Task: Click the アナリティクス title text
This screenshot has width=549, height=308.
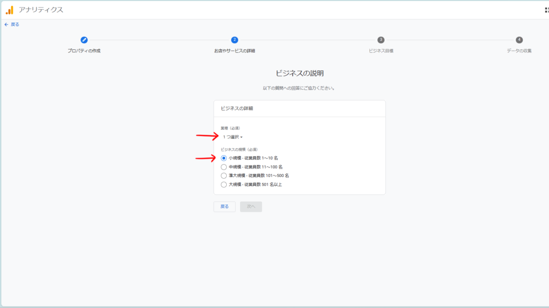Action: (41, 10)
